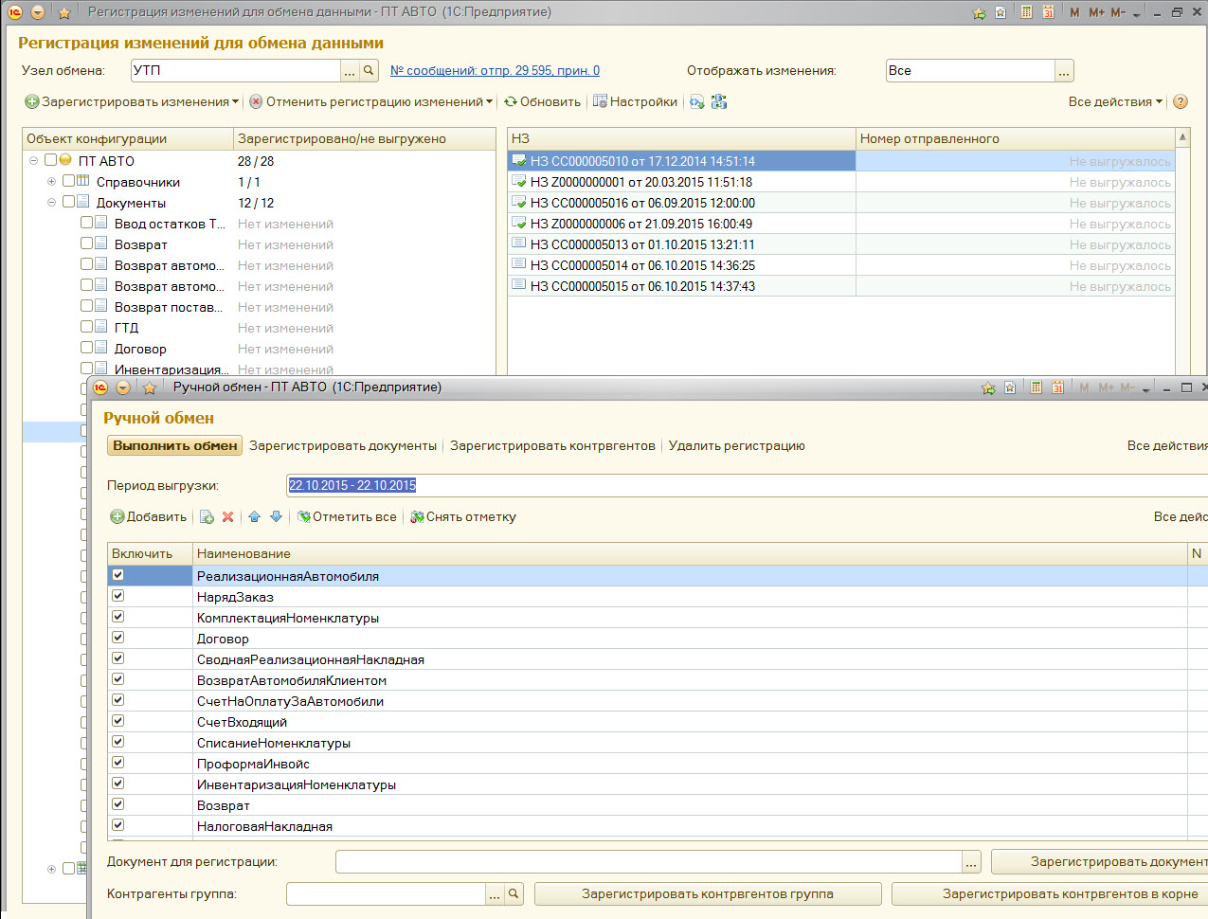Click red delete X icon in Ручной обмен

point(227,516)
